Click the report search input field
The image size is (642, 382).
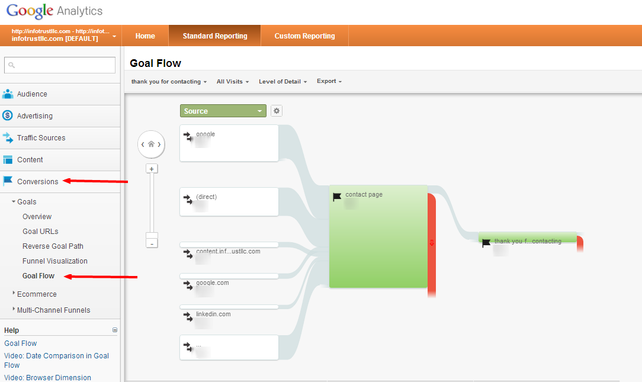point(60,65)
